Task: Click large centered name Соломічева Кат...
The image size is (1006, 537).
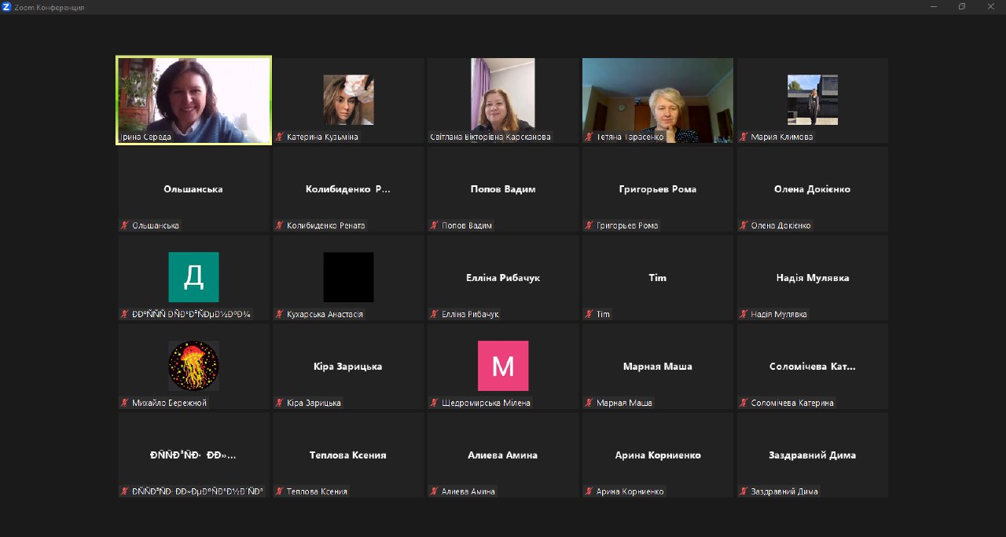Action: (813, 367)
